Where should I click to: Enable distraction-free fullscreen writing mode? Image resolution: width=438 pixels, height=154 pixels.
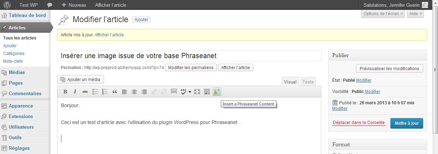[197, 92]
